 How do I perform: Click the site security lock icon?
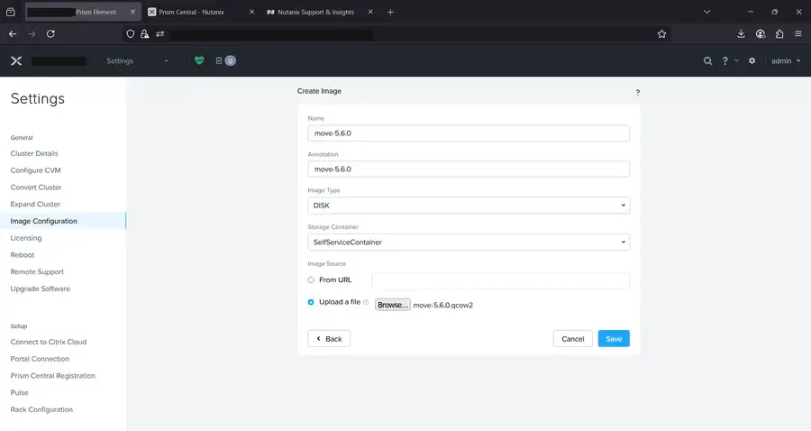pyautogui.click(x=145, y=34)
